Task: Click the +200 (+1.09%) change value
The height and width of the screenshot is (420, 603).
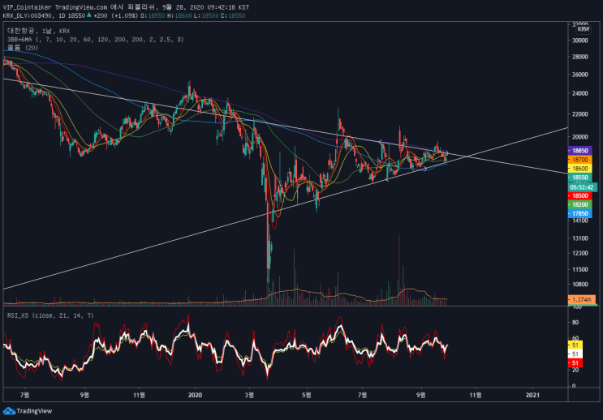Action: click(115, 15)
